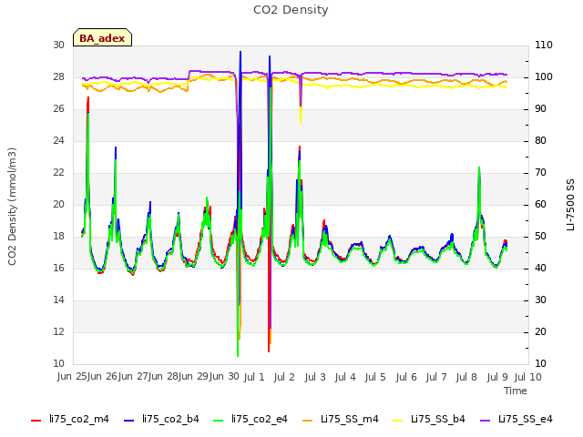This screenshot has height=437, width=583.
Task: Click the CO2 peak on Jul 8
Action: 479,168
